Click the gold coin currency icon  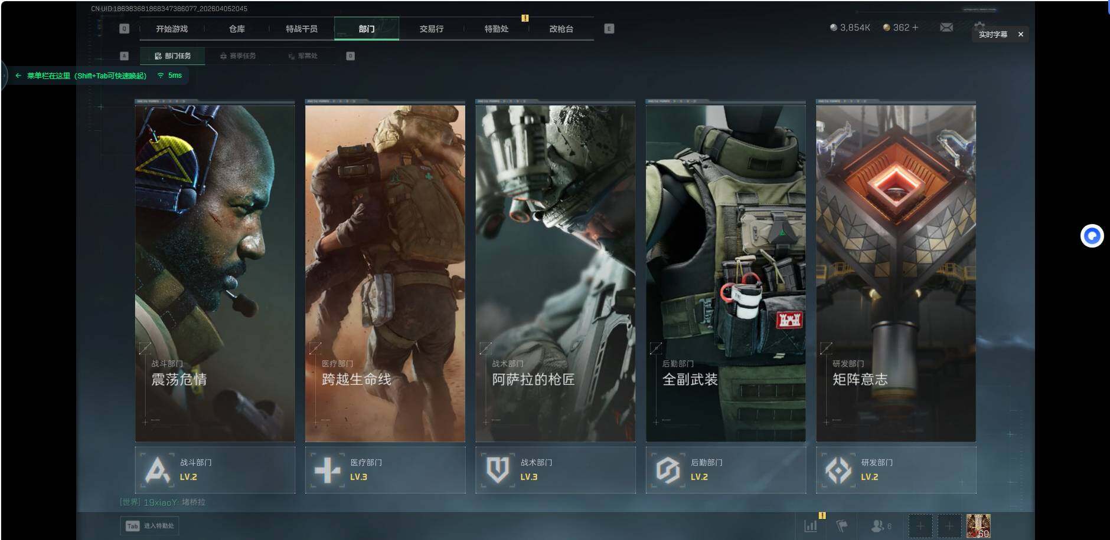pyautogui.click(x=886, y=28)
